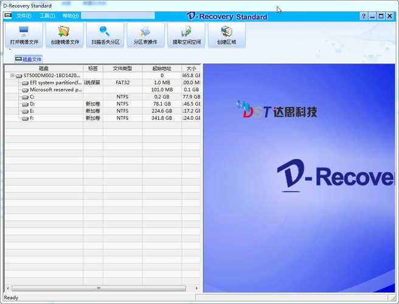Click NTFS file type in F: row
Viewport: 399px width, 304px height.
click(122, 119)
